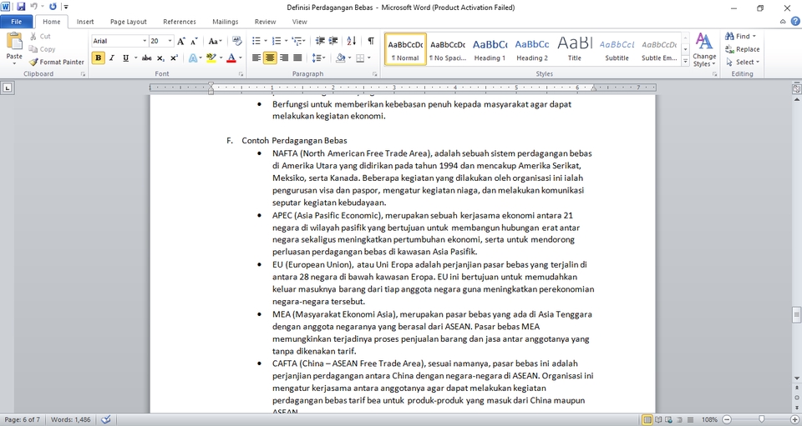Click the font color red A swatch

[231, 58]
